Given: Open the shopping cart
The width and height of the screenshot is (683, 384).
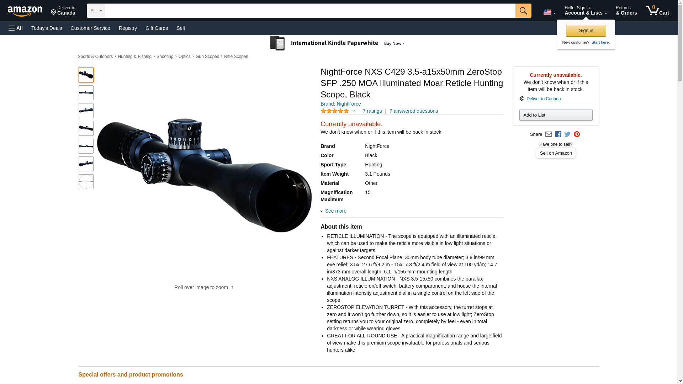Looking at the screenshot, I should pos(657,10).
